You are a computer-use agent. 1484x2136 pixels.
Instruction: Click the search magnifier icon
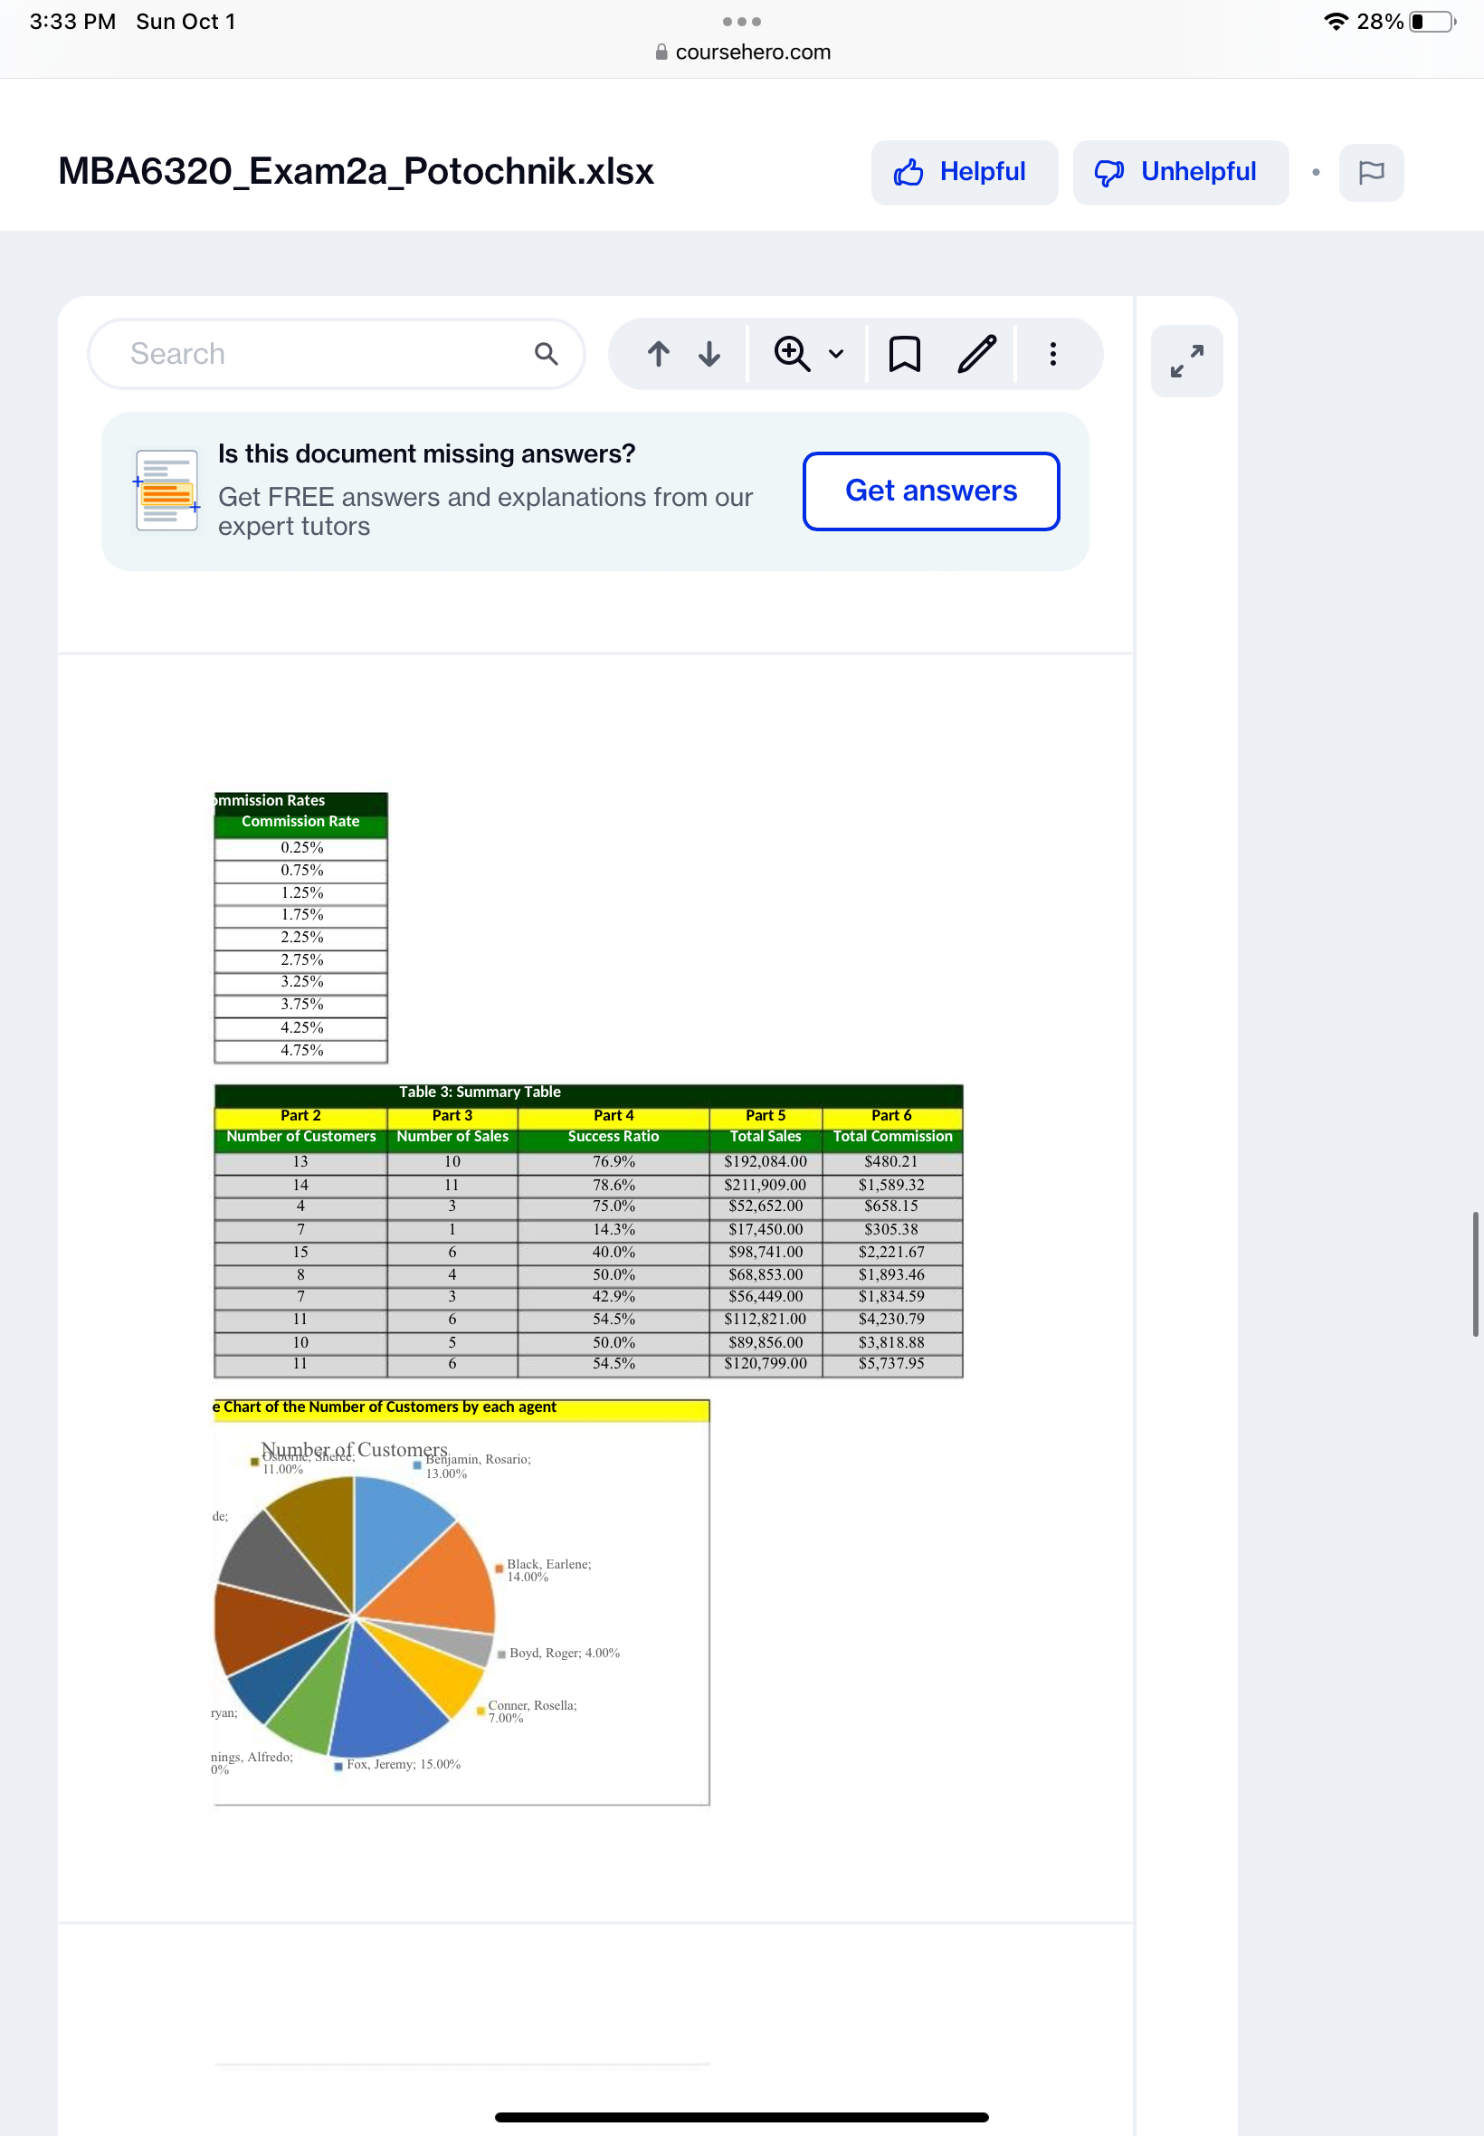click(x=546, y=353)
